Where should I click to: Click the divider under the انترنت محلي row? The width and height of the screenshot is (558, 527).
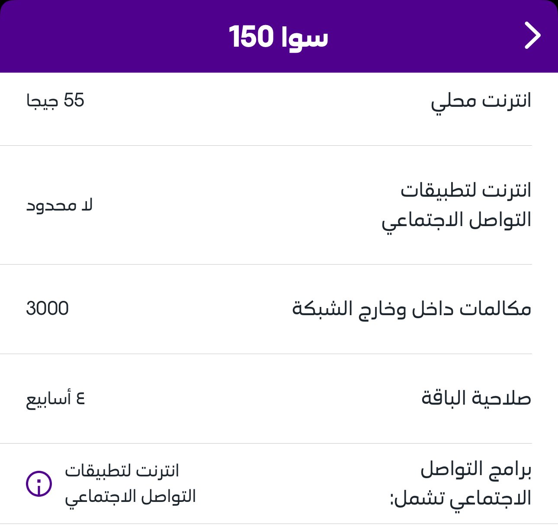pos(266,146)
